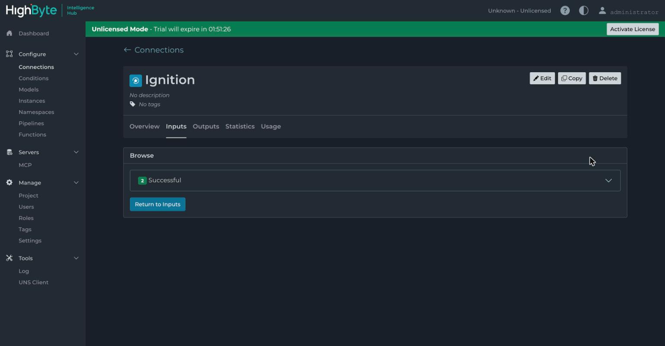Open Conditions in the sidebar
This screenshot has width=665, height=346.
33,78
